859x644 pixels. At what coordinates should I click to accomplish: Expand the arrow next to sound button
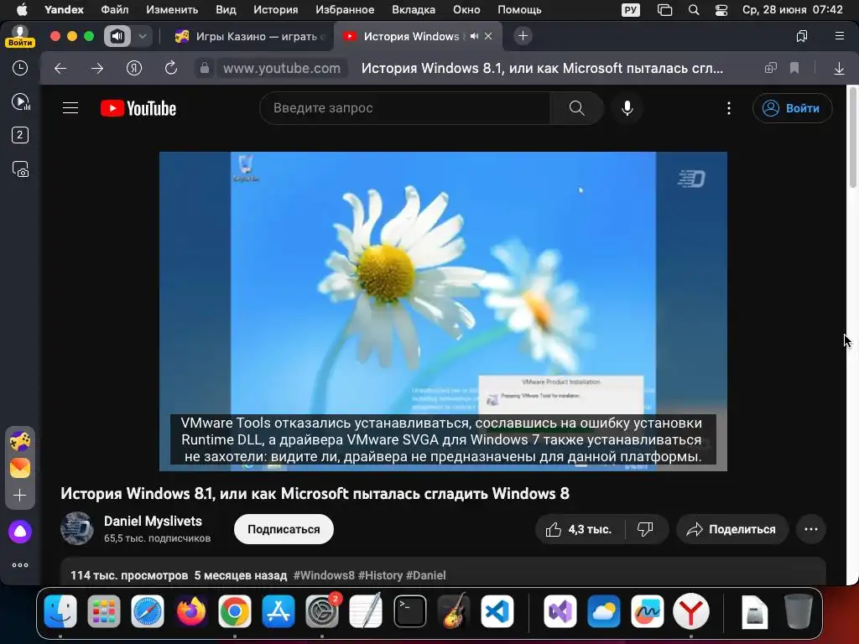[x=143, y=36]
